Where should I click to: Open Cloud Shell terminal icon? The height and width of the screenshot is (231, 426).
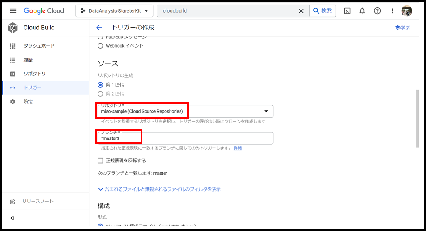tap(347, 11)
